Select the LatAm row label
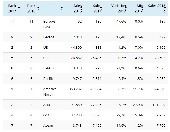 pyautogui.click(x=48, y=68)
